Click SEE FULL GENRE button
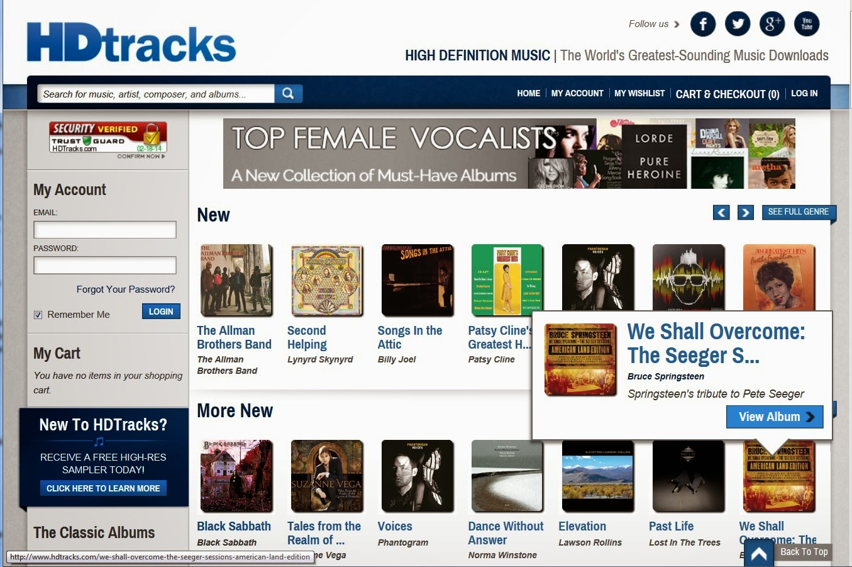852x567 pixels. point(799,212)
